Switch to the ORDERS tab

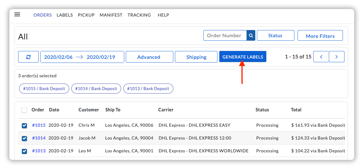(x=43, y=15)
